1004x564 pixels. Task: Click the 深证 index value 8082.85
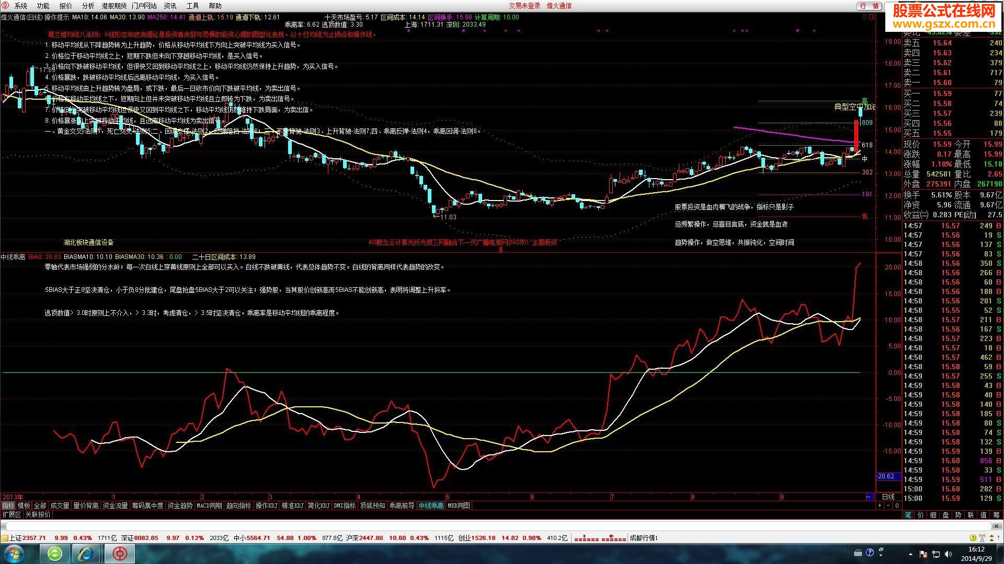[x=146, y=538]
